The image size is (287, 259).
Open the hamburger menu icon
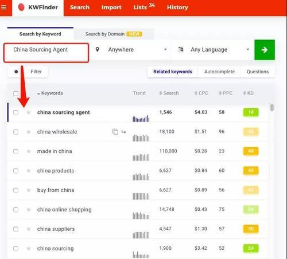3,7
